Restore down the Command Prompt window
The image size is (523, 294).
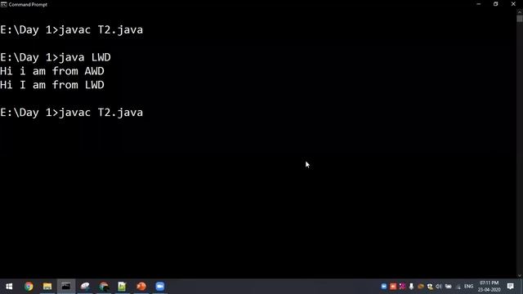[x=496, y=4]
